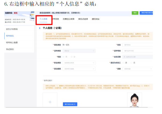Click the blue 照片对比认证 button
The height and width of the screenshot is (114, 162).
(69, 104)
